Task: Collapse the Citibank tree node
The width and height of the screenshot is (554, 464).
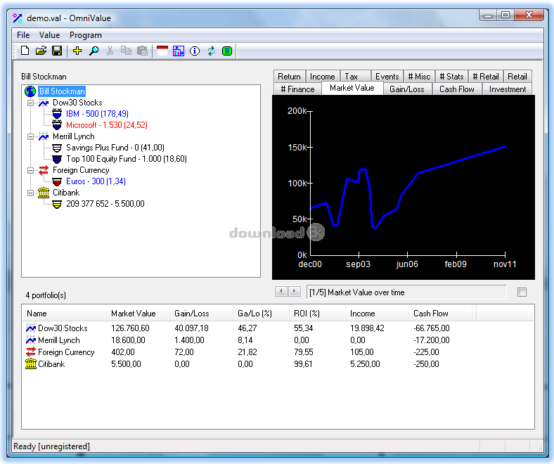Action: tap(31, 193)
